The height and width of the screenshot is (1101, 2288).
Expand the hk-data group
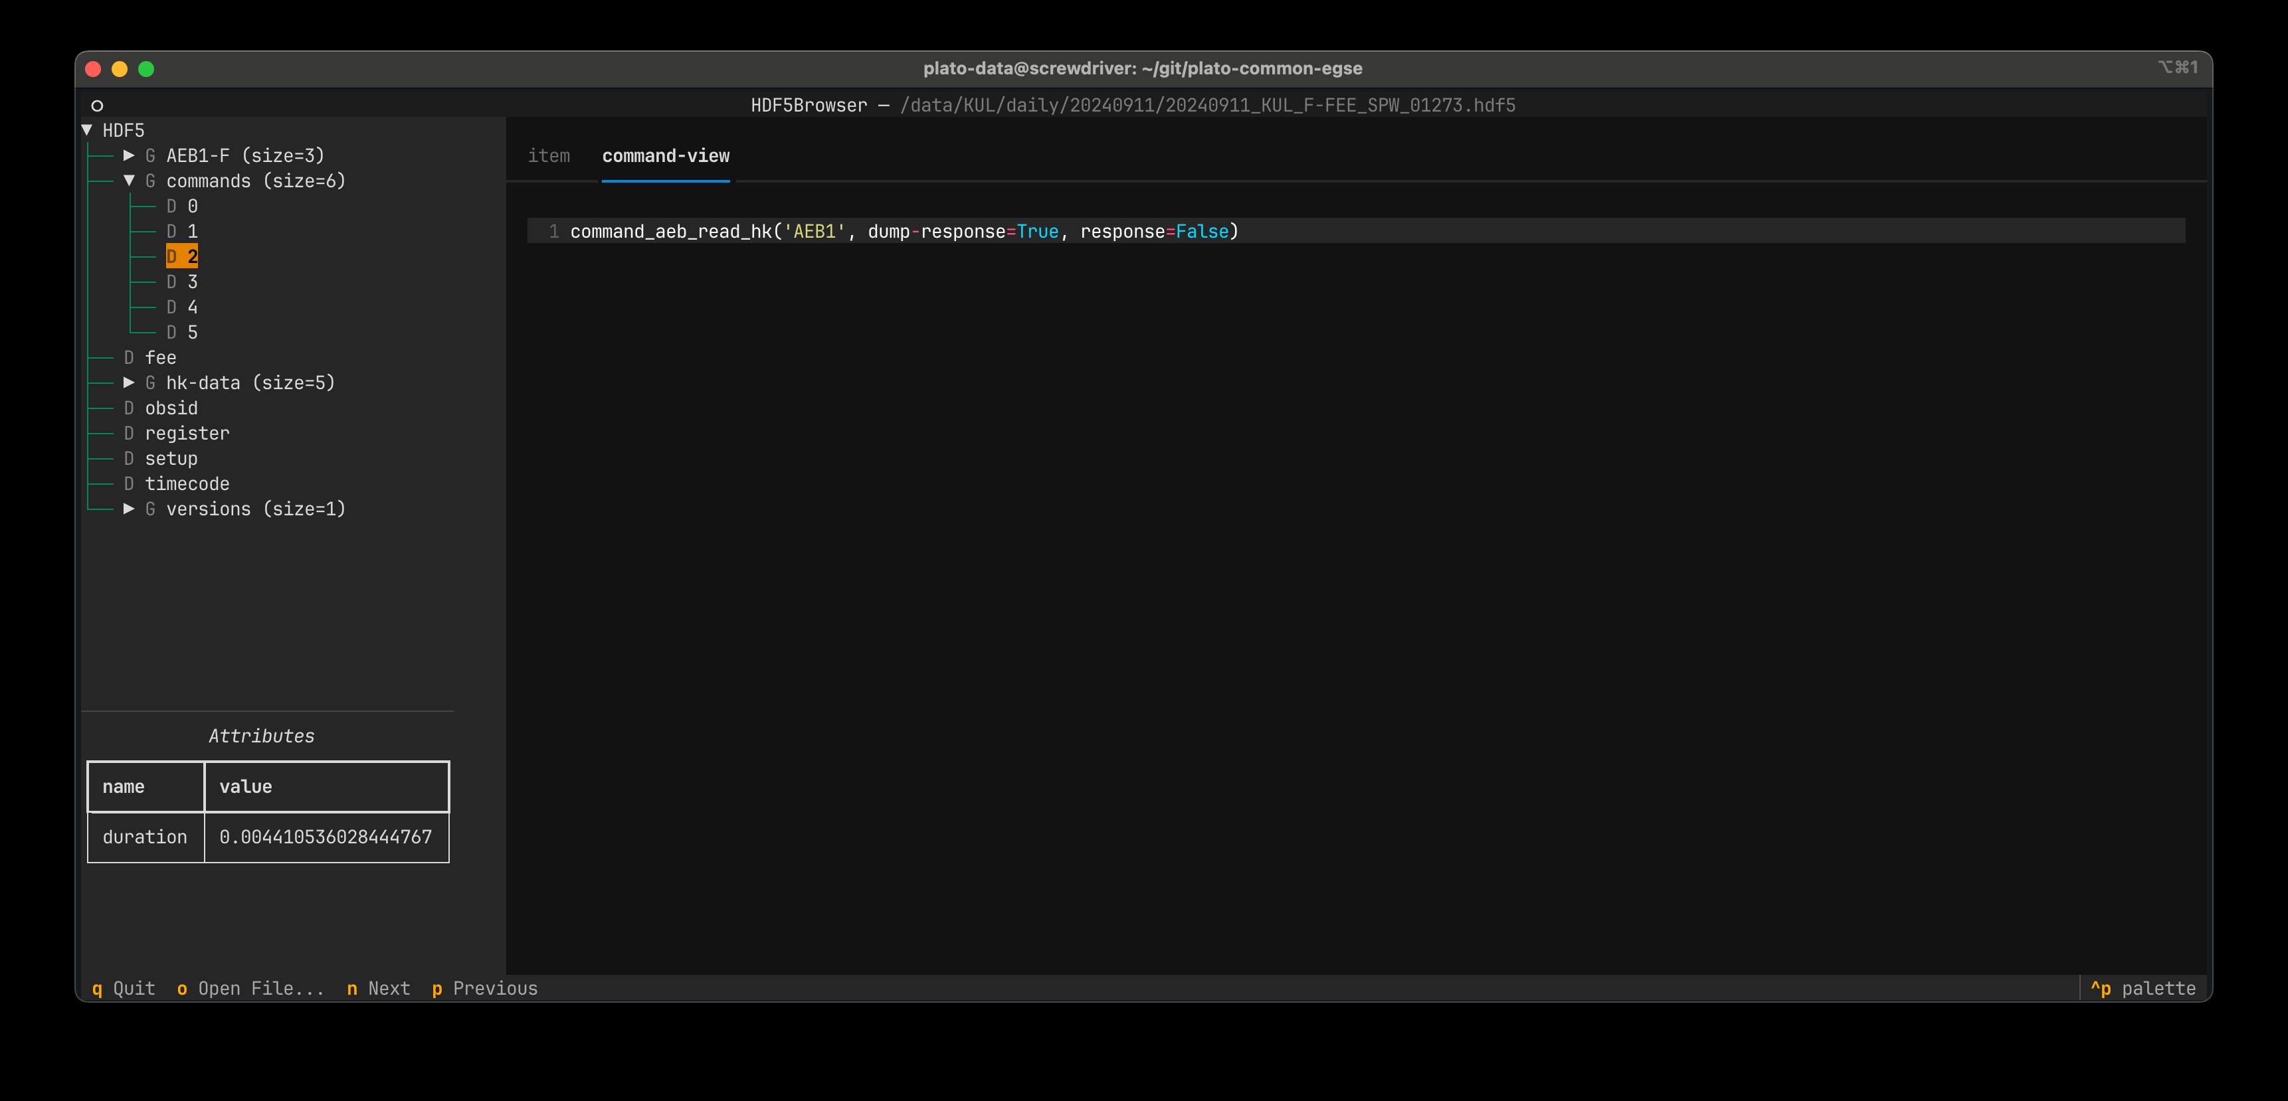[129, 382]
